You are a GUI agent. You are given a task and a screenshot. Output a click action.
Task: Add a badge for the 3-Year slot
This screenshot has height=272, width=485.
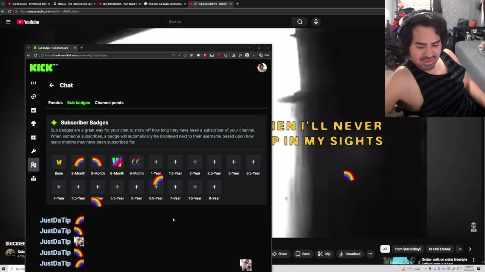(234, 162)
